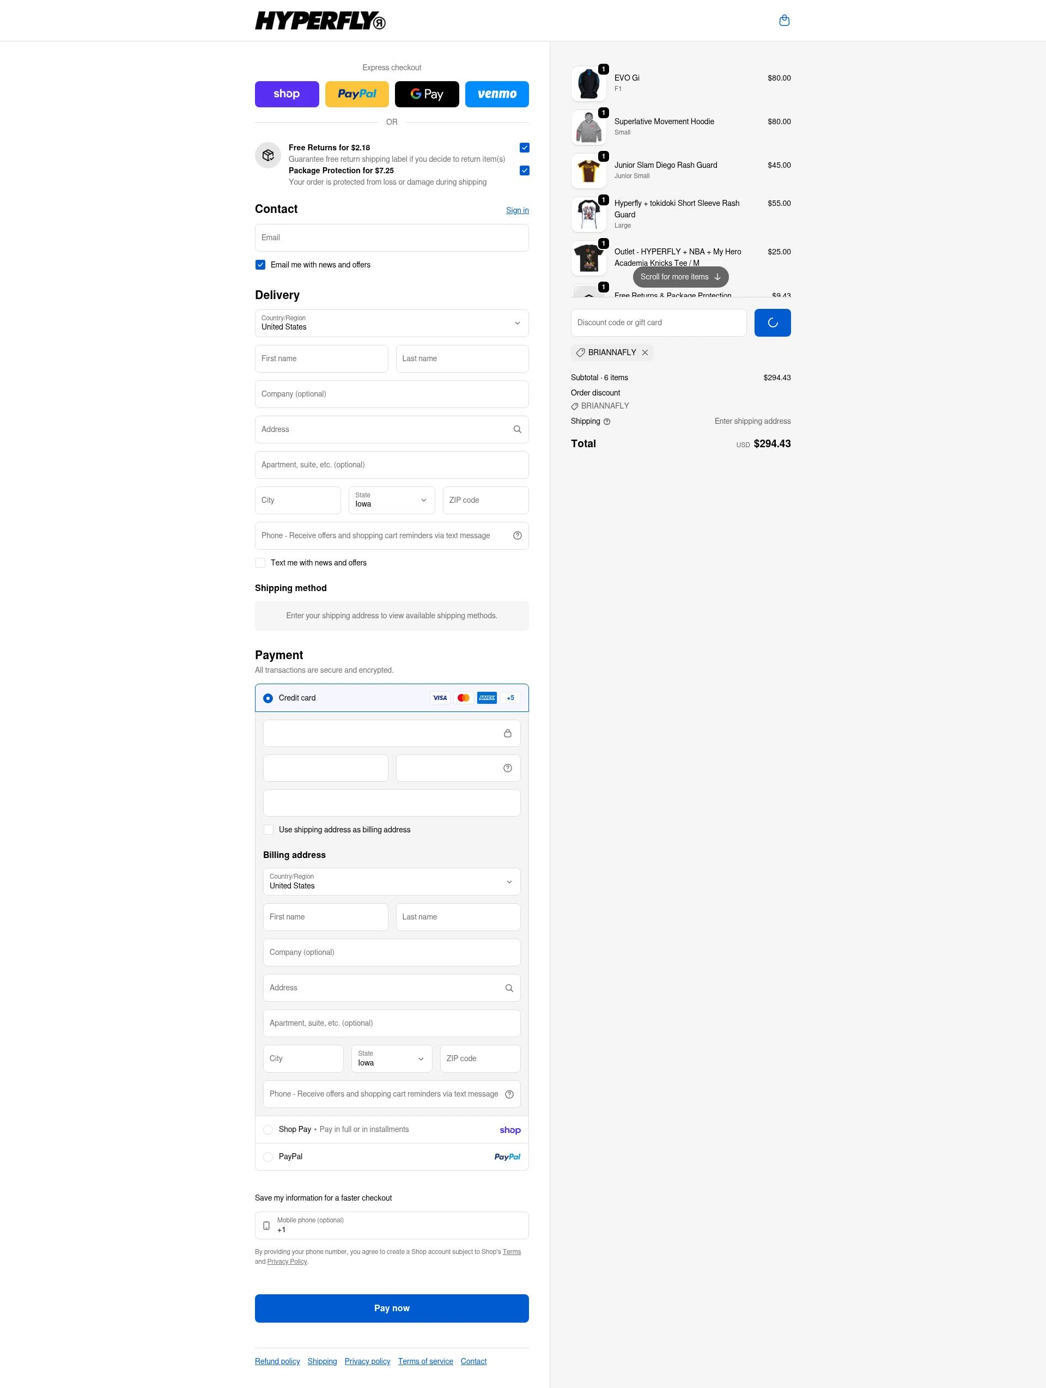Open the shipping cost help icon
Screen dimensions: 1046x1388
pos(607,421)
